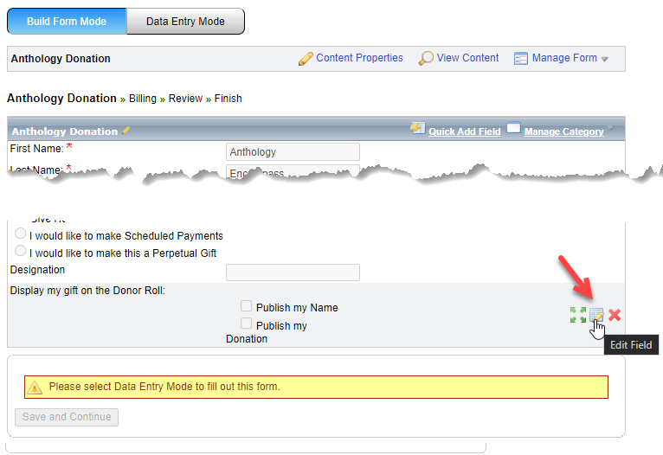This screenshot has width=663, height=455.
Task: Click the Edit Field icon
Action: pyautogui.click(x=596, y=315)
